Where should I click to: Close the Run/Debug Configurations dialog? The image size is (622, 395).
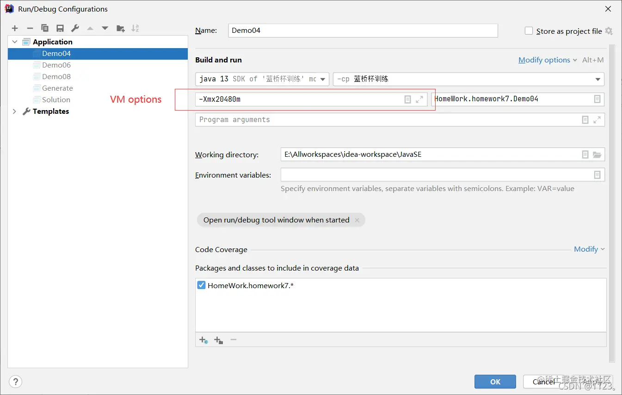(x=608, y=9)
